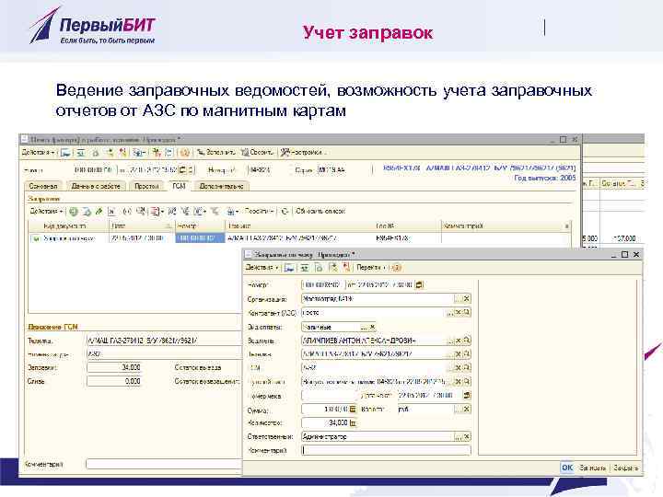This screenshot has width=663, height=497.
Task: Confirm the refueling dialog with OK
Action: (567, 468)
